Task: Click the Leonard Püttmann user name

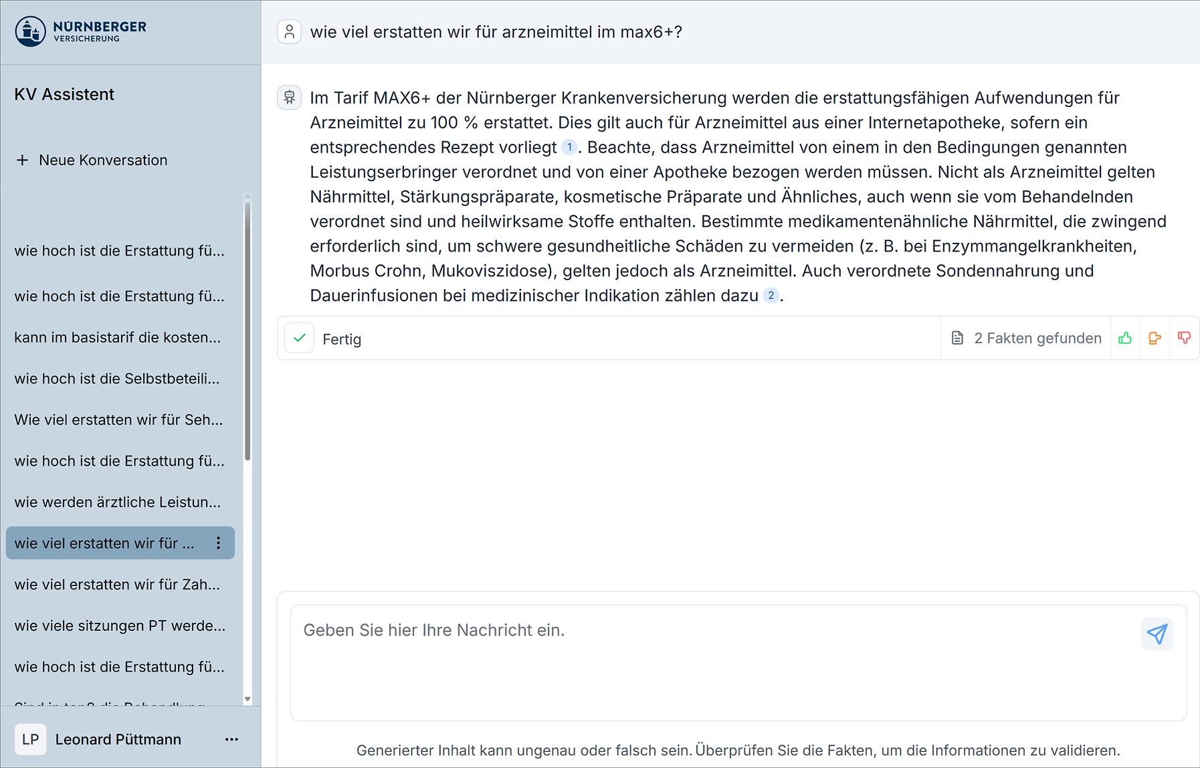Action: pyautogui.click(x=118, y=739)
